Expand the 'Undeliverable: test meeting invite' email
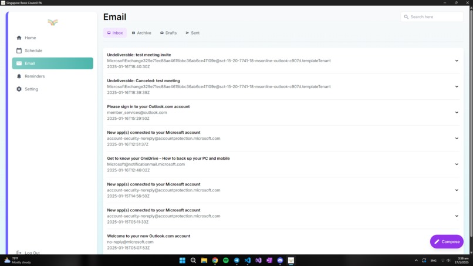Screen dimensions: 473x266 pos(457,60)
